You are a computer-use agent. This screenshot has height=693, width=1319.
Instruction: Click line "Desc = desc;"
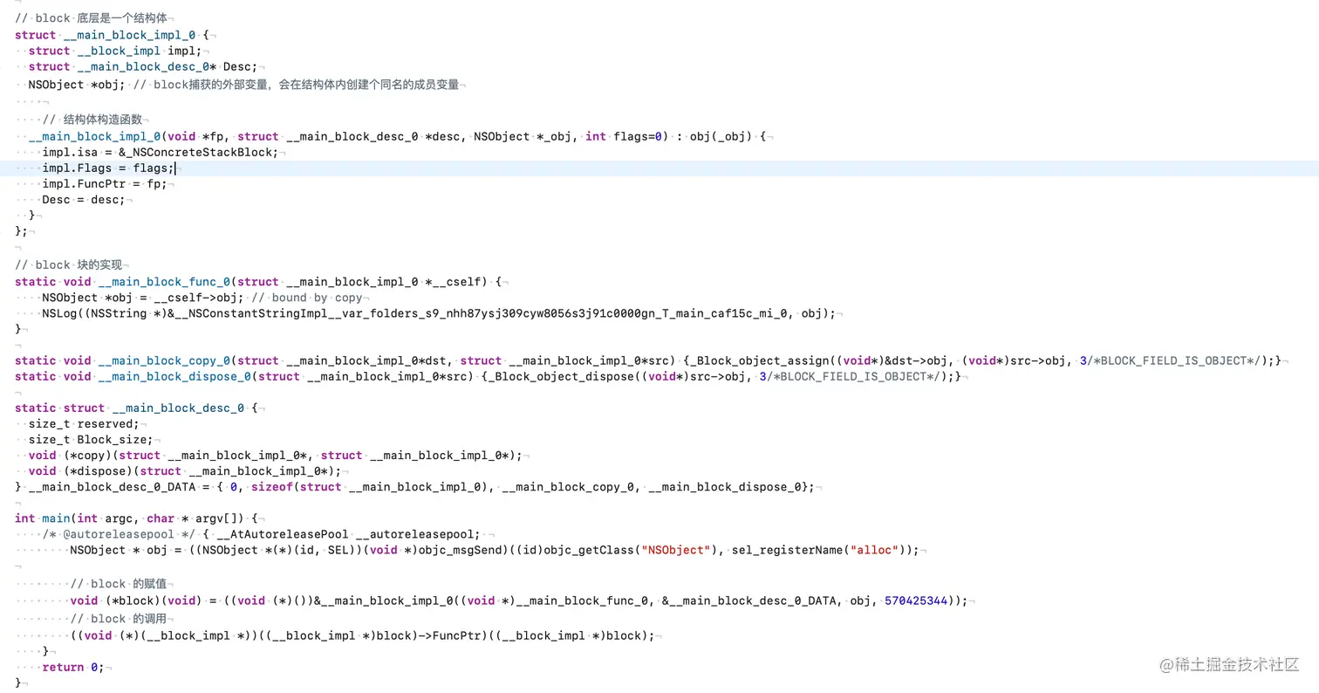84,200
